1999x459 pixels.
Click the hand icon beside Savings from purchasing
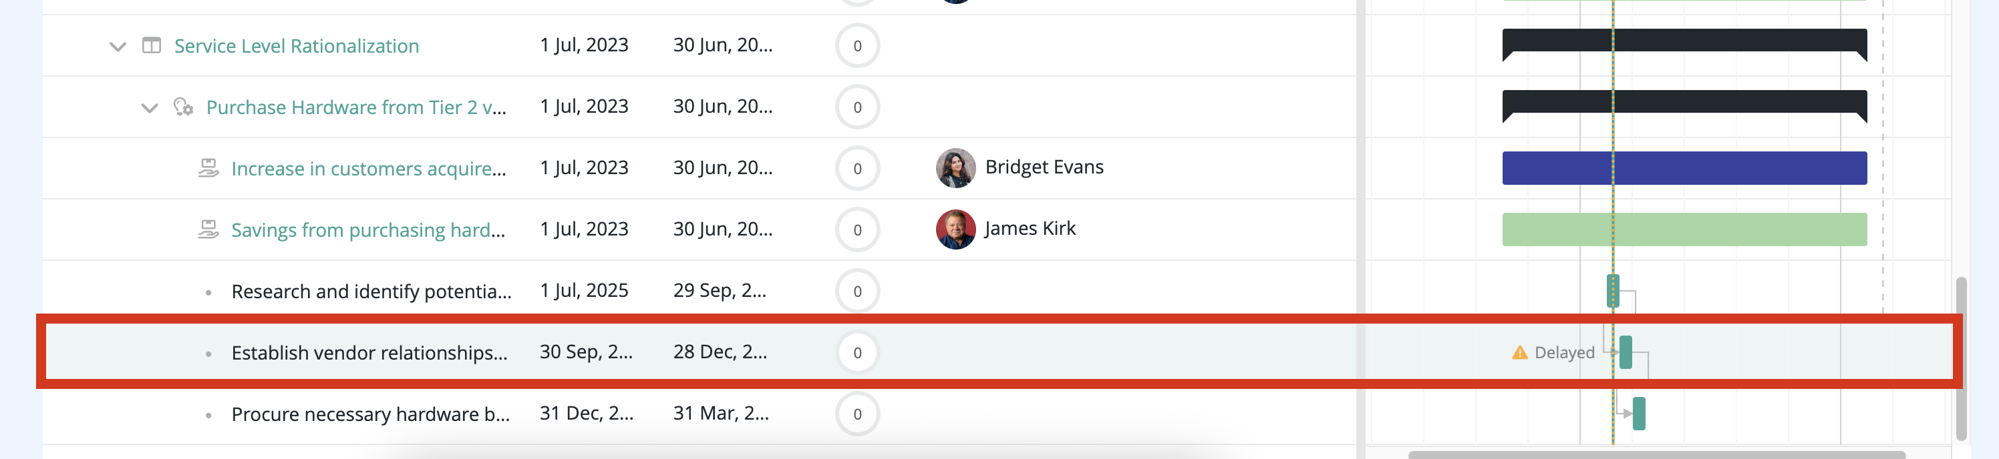click(208, 229)
